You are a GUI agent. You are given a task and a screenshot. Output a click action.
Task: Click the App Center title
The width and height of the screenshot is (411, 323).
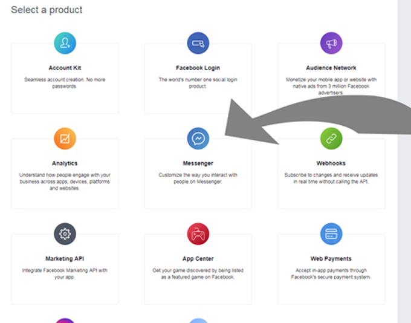(198, 259)
